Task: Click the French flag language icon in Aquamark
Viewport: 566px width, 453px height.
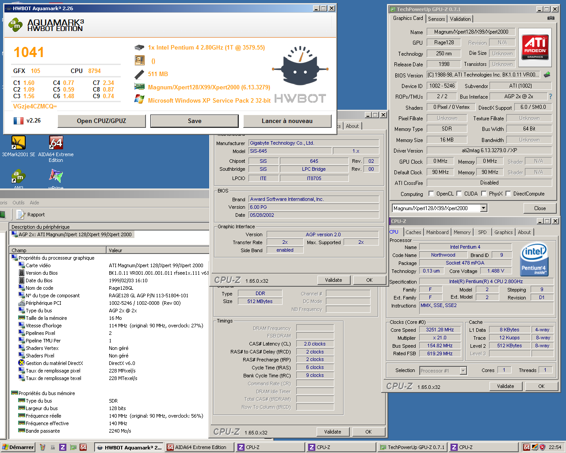Action: coord(18,120)
